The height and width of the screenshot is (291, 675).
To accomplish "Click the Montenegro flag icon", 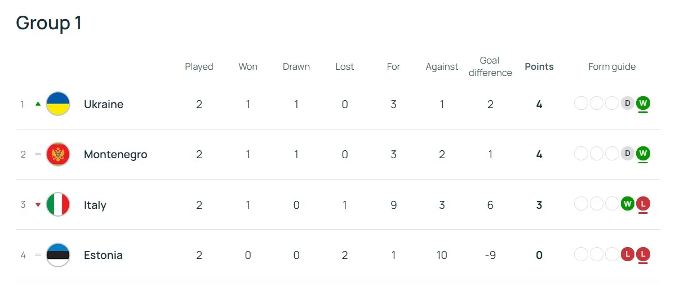I will 58,154.
